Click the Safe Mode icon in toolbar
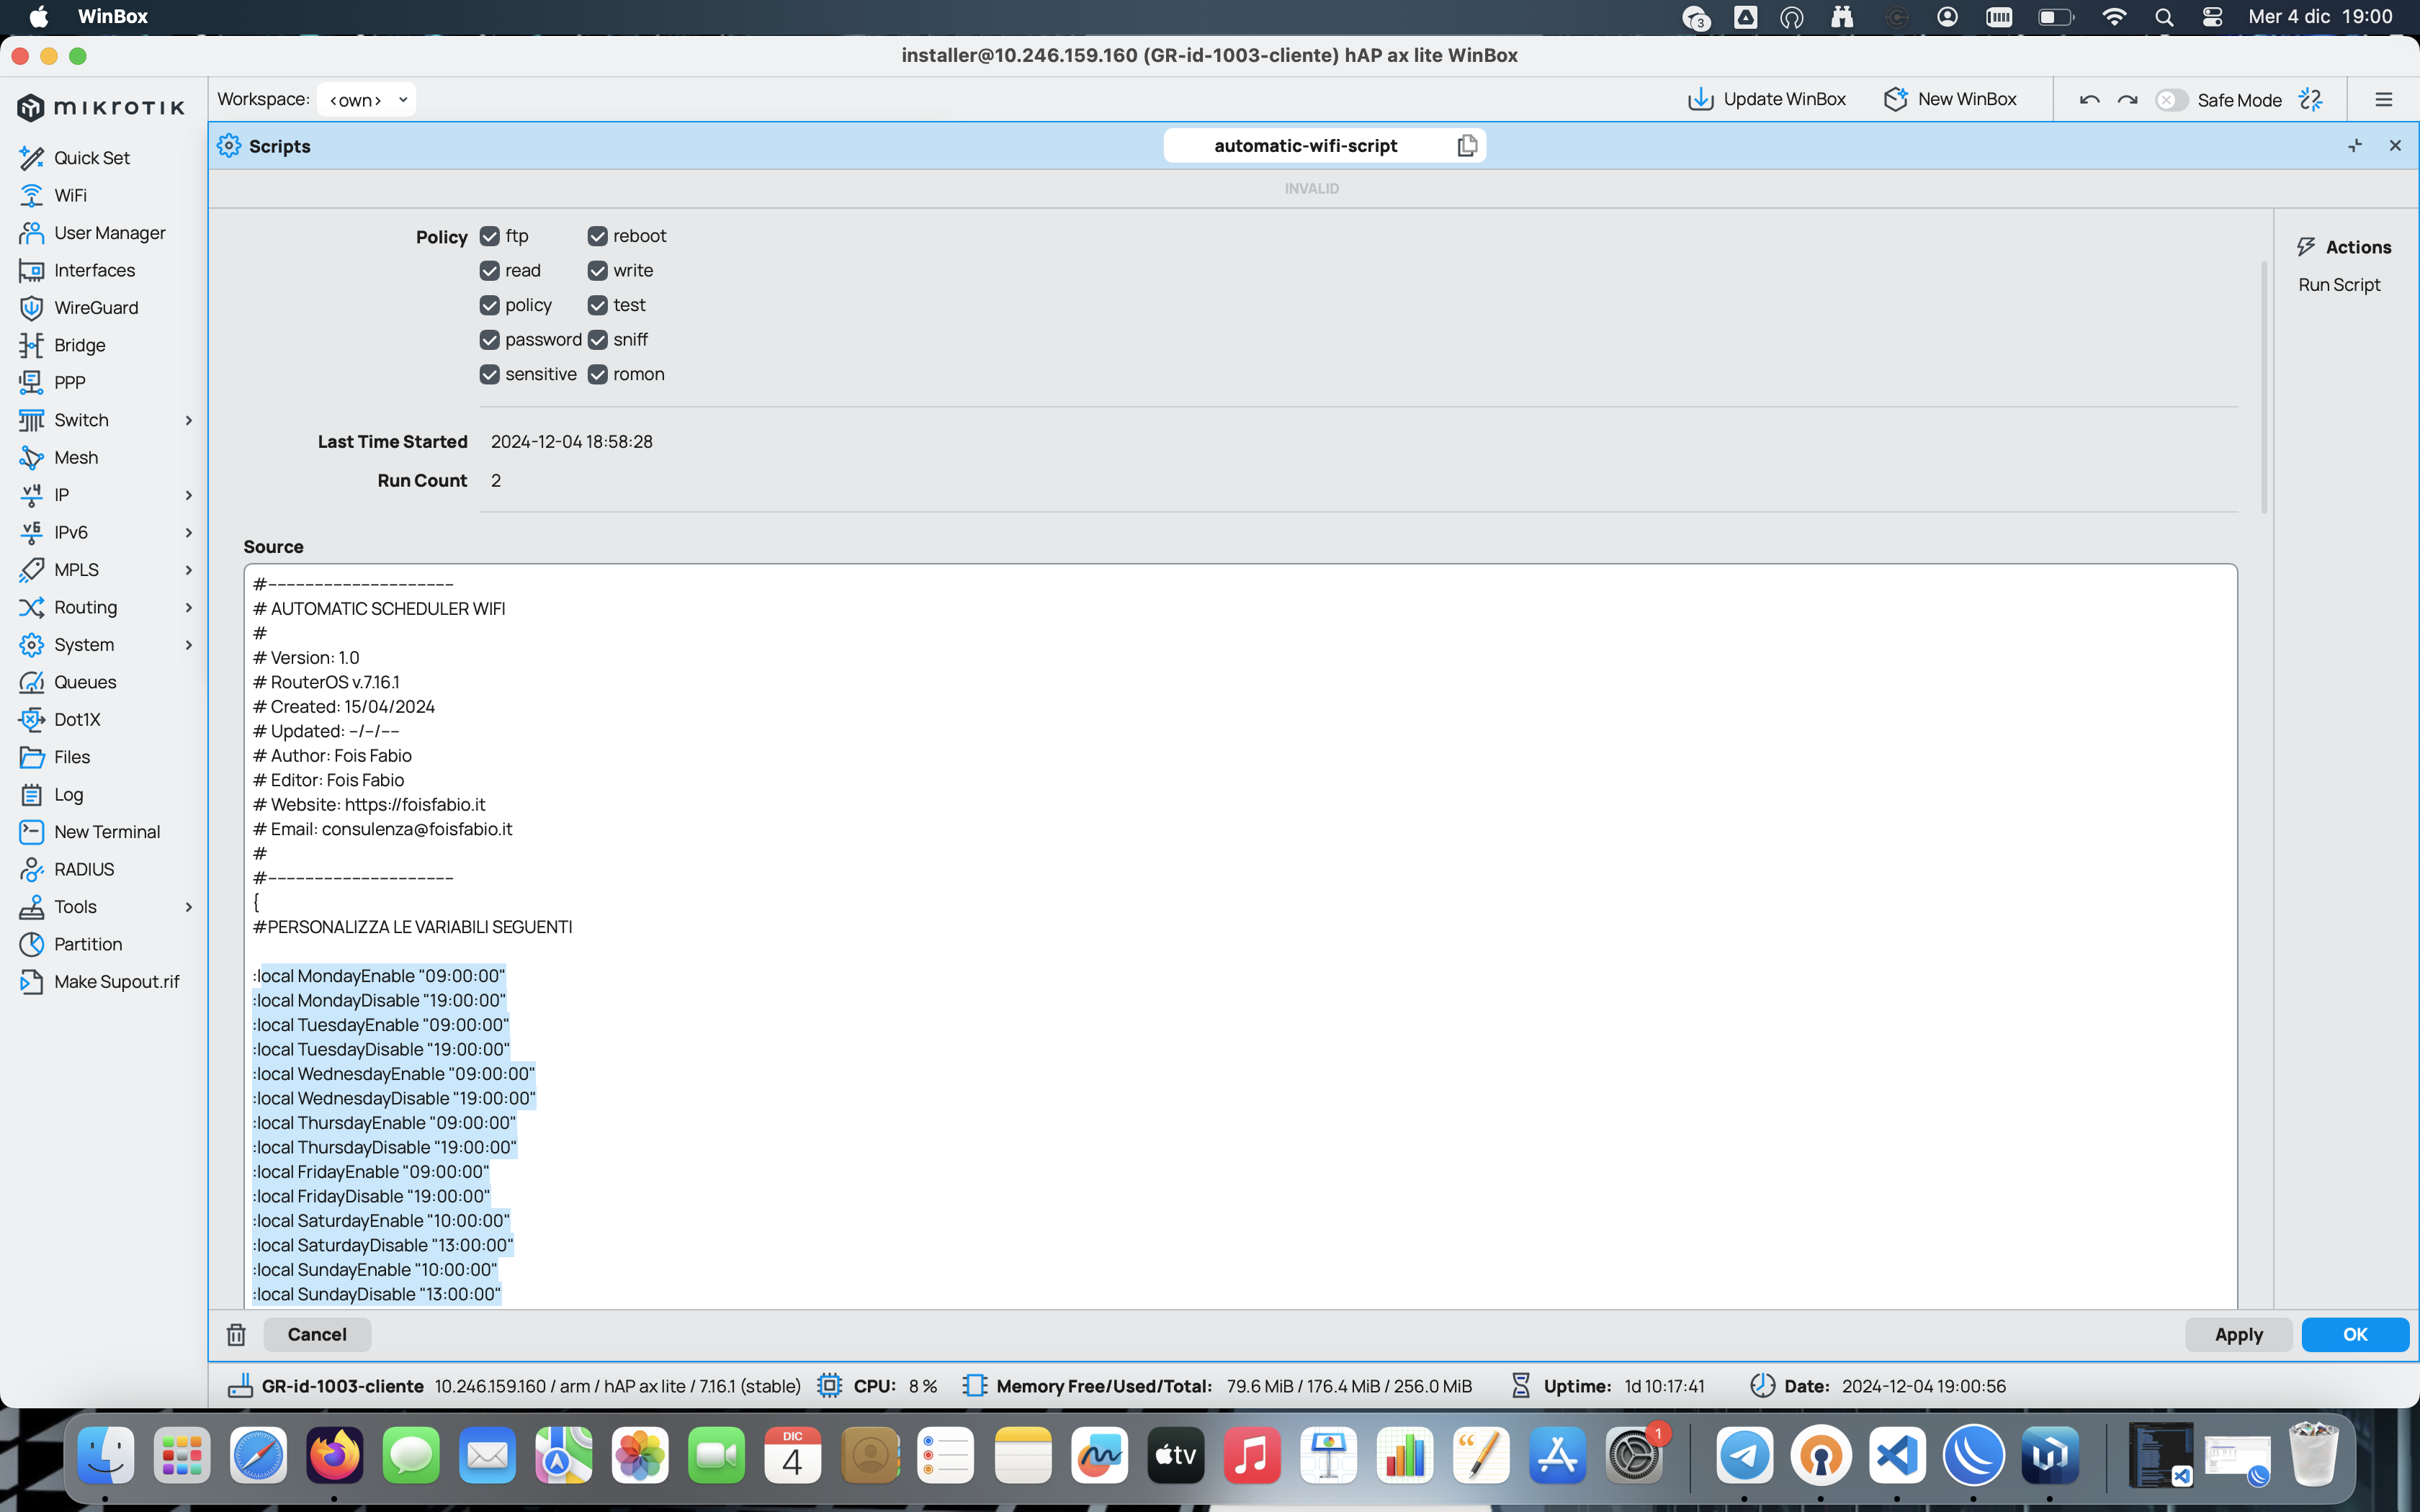Viewport: 2420px width, 1512px height. (x=2169, y=99)
